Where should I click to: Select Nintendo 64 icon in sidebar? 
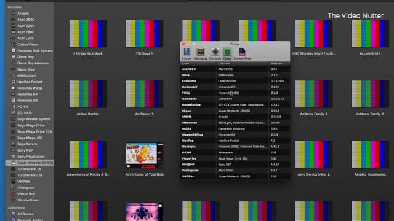pyautogui.click(x=14, y=94)
